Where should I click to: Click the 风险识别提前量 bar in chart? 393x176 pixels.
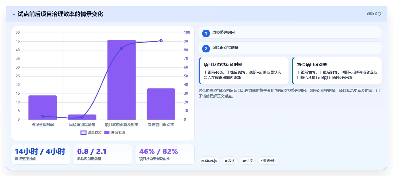pos(82,117)
